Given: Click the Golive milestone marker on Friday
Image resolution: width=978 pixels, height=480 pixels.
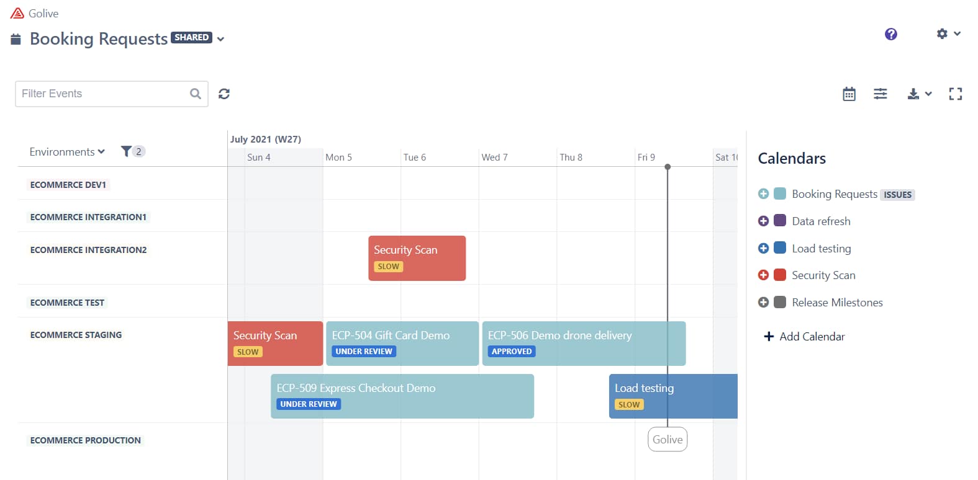Looking at the screenshot, I should [667, 439].
